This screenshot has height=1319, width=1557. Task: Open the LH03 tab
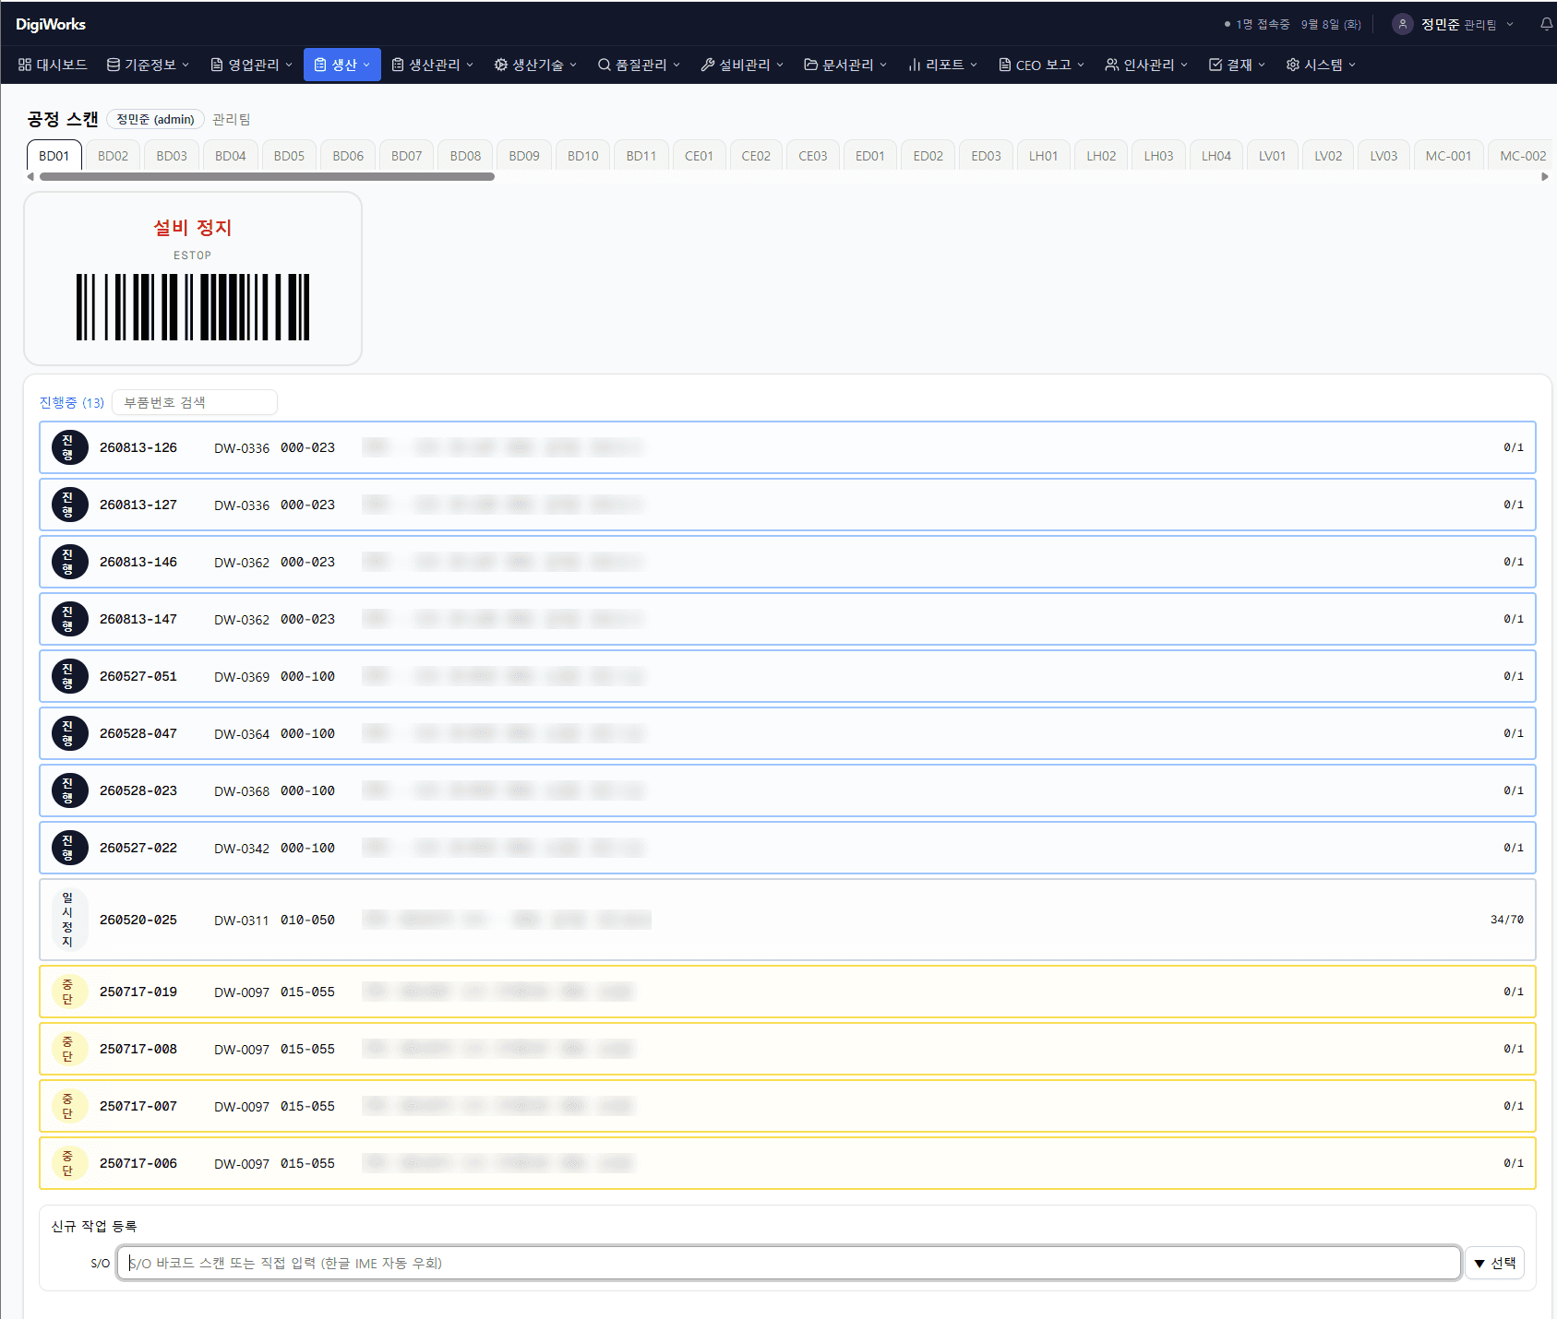tap(1158, 156)
